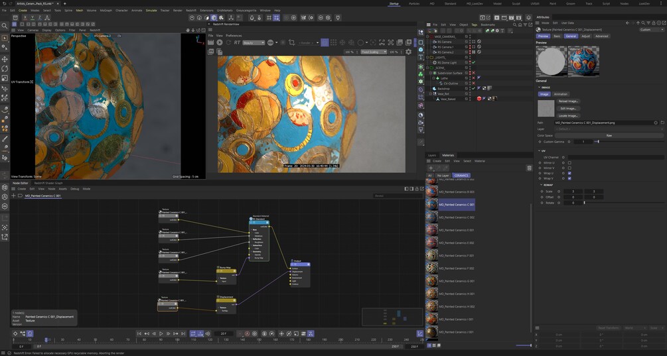Click the RenderView clapperboard render icon

210,42
